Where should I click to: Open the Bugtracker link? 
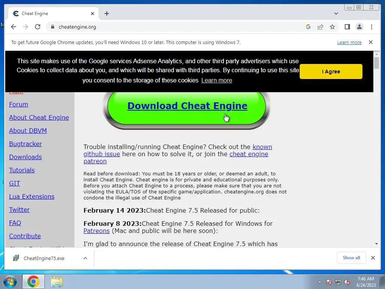click(x=26, y=144)
